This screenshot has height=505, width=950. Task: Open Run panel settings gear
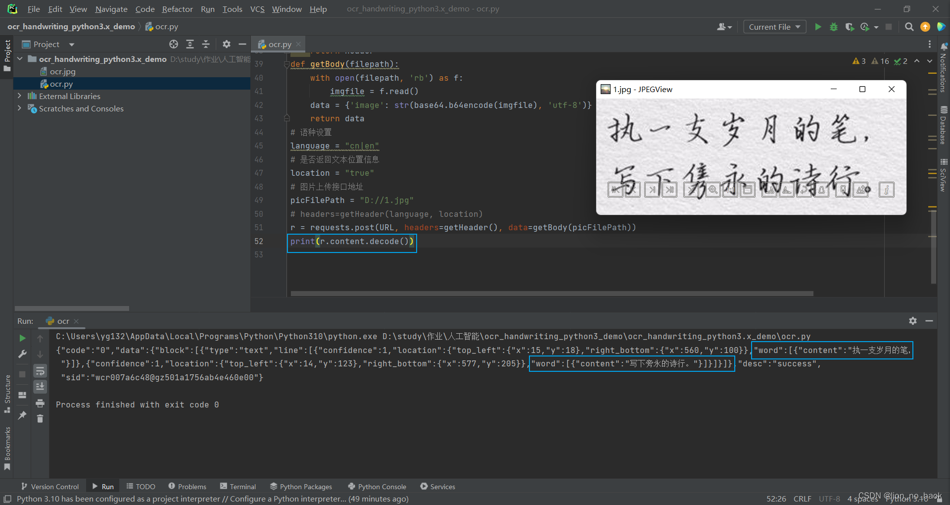(913, 321)
